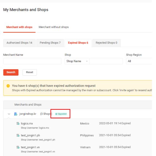Viewport: 156px width, 156px height.
Task: Click the shop search text field
Action: (106, 61)
